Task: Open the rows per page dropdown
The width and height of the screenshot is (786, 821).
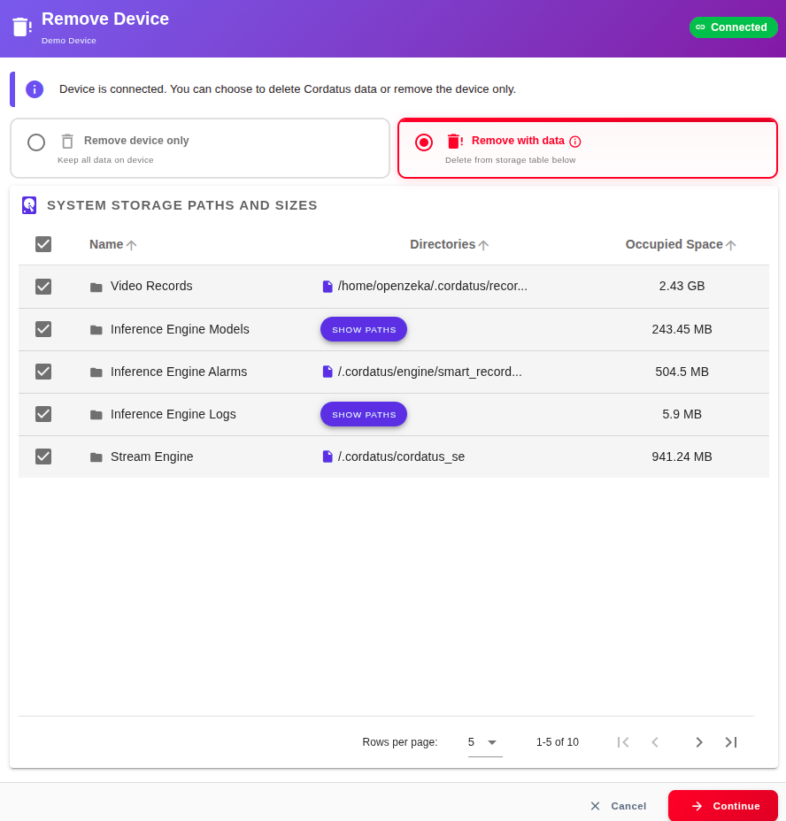Action: pyautogui.click(x=481, y=742)
